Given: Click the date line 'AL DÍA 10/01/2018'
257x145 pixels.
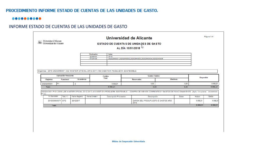Looking at the screenshot, I should tap(128, 48).
